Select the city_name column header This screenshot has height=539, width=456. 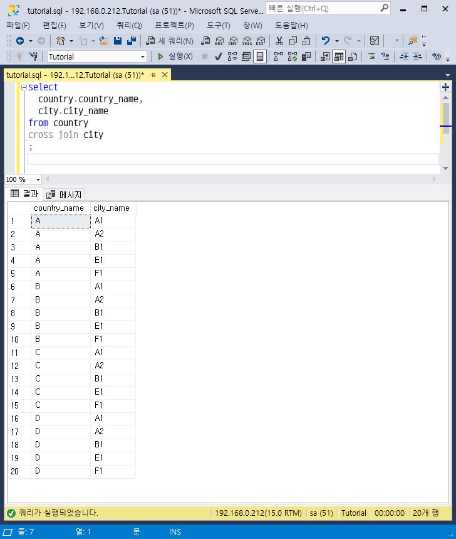point(113,208)
